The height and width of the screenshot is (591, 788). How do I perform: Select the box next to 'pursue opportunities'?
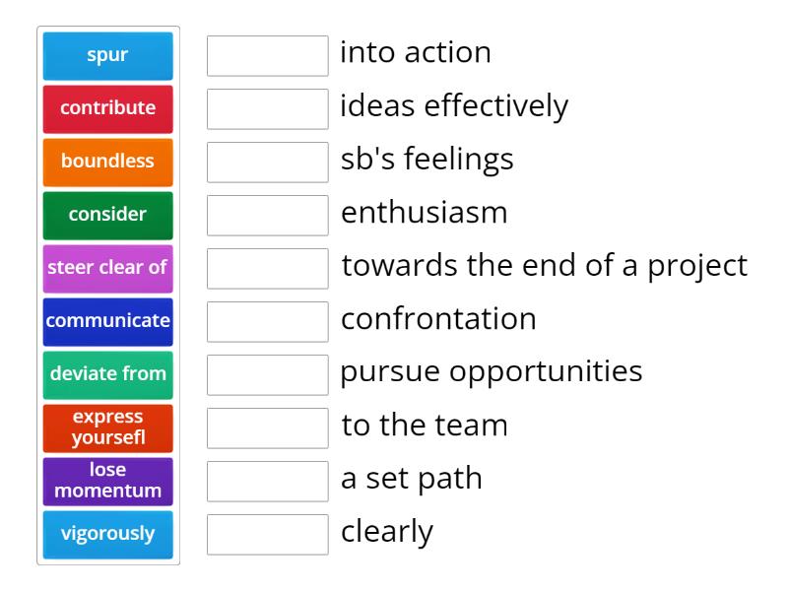(x=267, y=375)
